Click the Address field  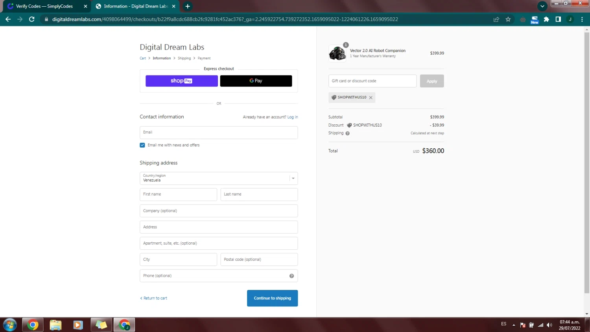point(219,227)
